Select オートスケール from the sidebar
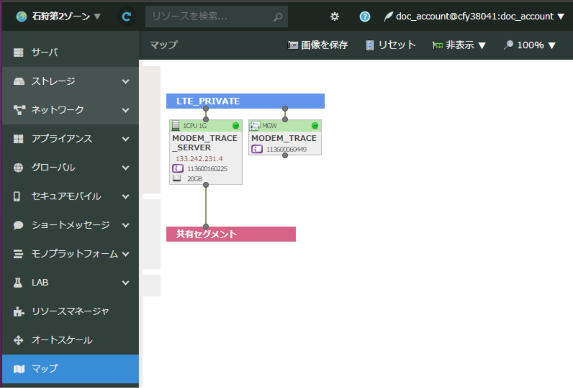 coord(62,340)
